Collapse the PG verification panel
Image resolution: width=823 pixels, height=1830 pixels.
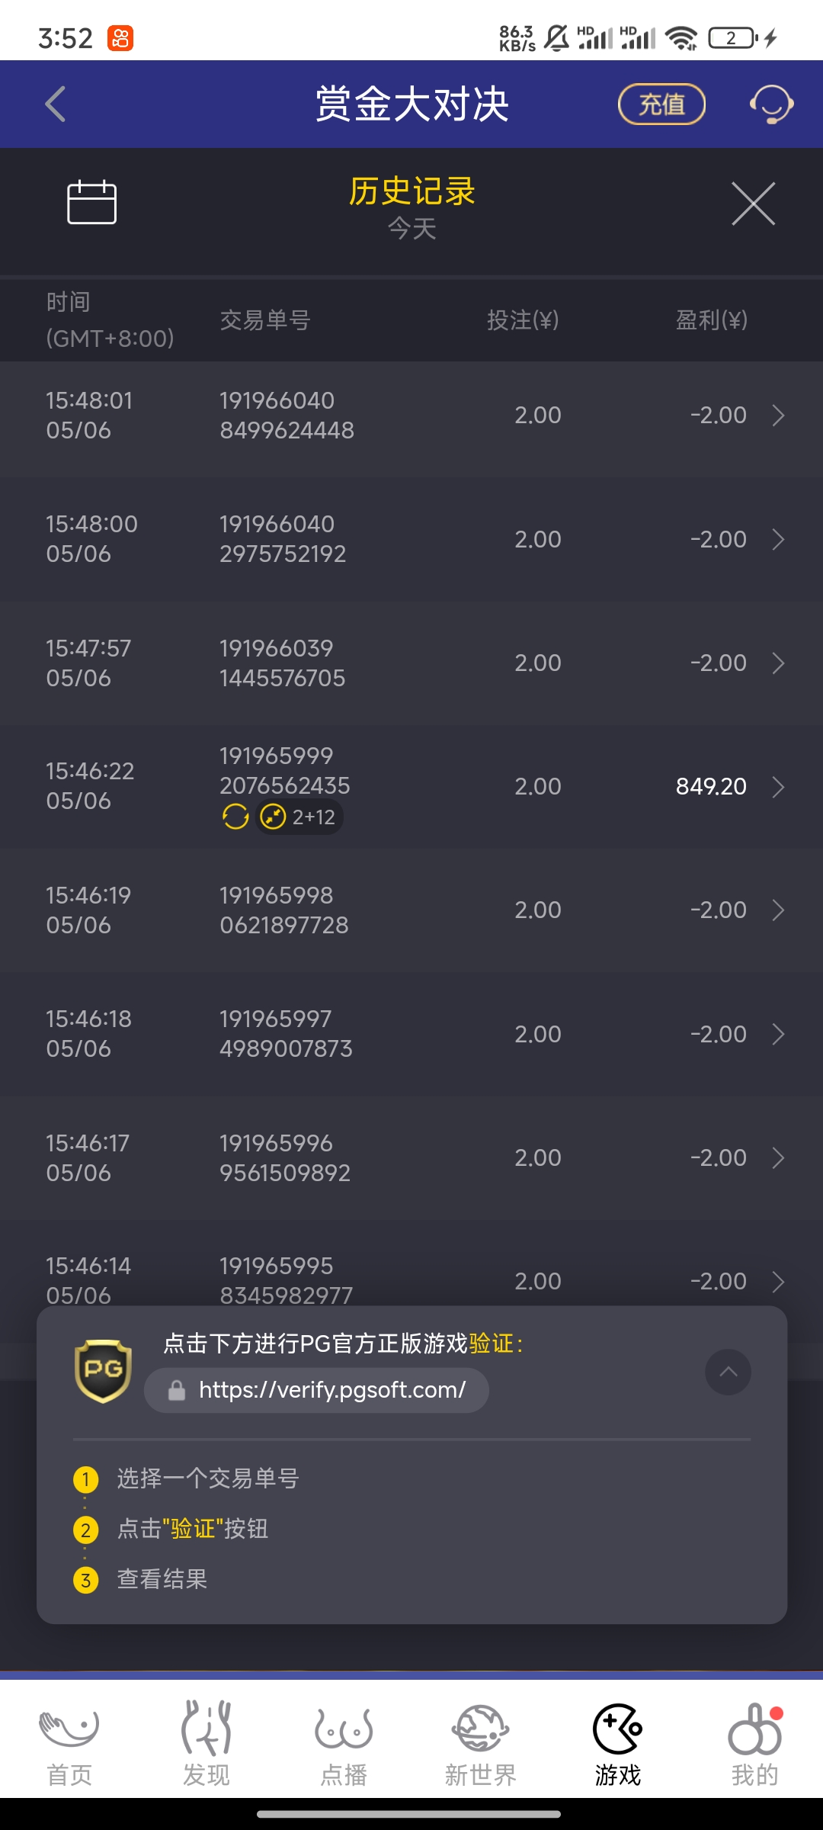coord(728,1372)
